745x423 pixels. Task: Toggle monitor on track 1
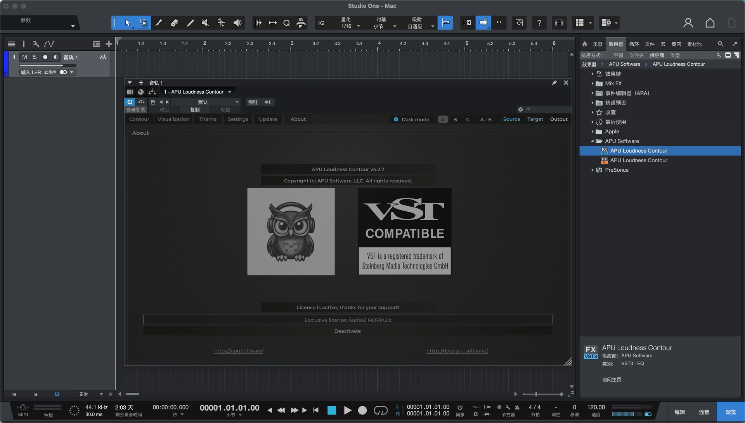click(x=55, y=57)
